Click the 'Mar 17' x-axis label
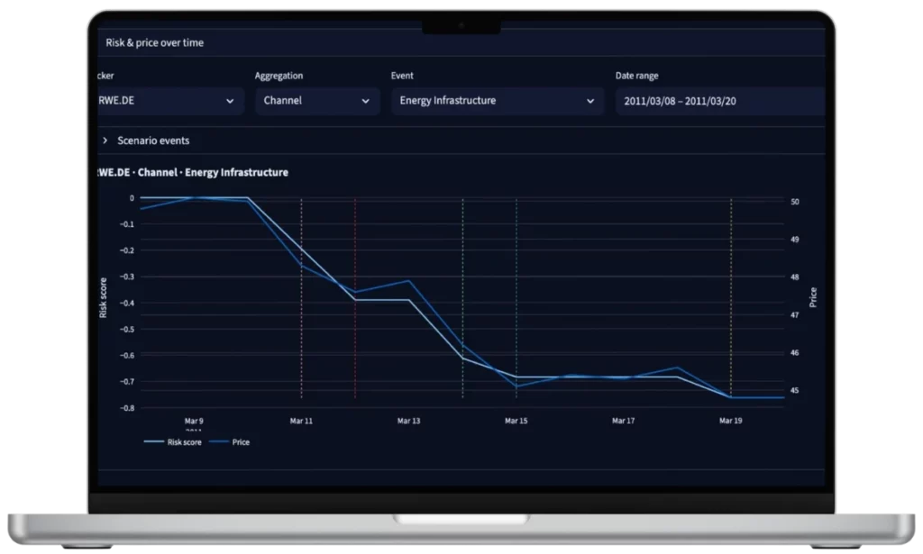Screen dimensions: 923x554 (x=624, y=421)
